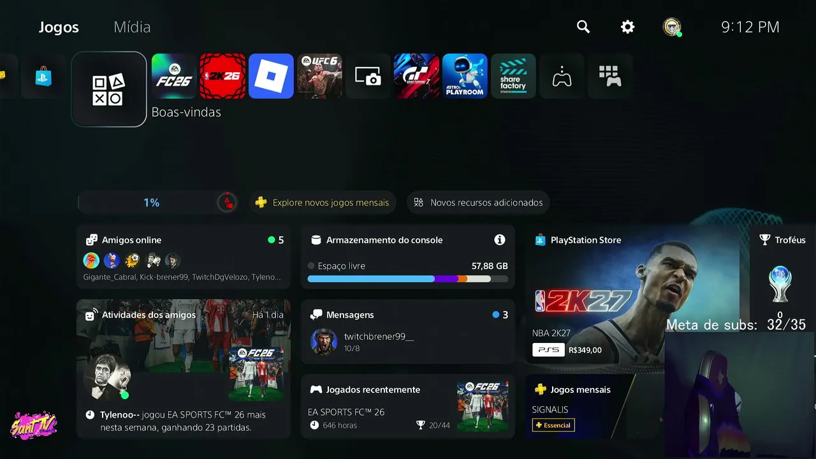Click the console storage usage bar

tap(408, 279)
